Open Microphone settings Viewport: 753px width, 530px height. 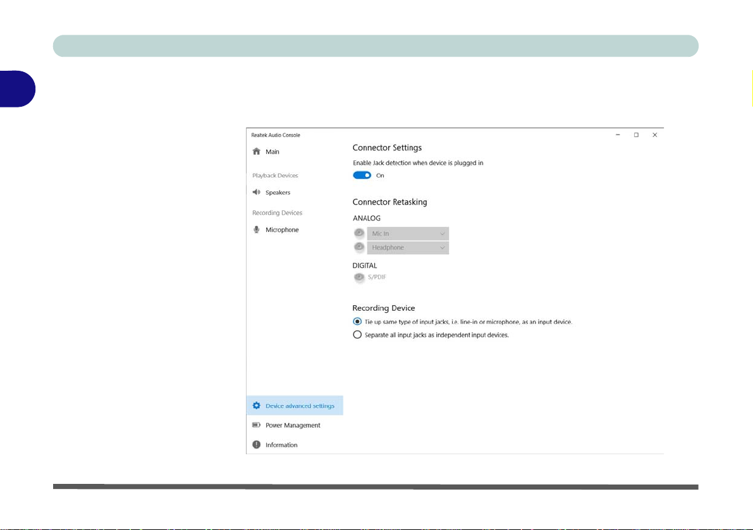click(x=282, y=230)
